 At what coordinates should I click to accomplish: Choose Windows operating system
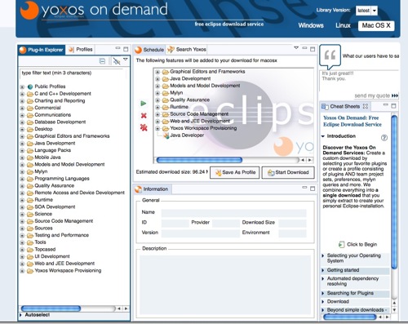[x=311, y=25]
